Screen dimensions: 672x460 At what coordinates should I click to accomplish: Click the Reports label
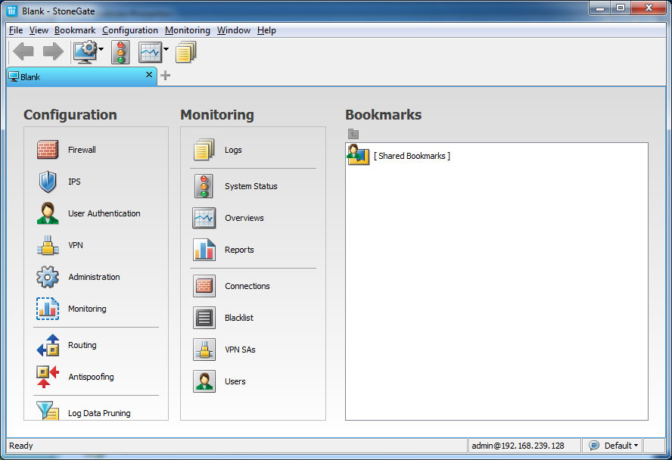pyautogui.click(x=239, y=250)
